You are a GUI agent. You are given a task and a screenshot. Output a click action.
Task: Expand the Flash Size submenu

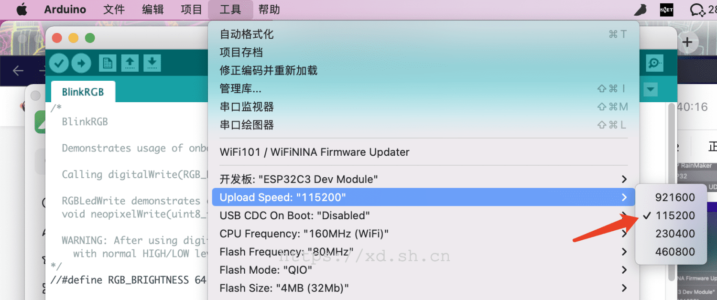pyautogui.click(x=424, y=288)
